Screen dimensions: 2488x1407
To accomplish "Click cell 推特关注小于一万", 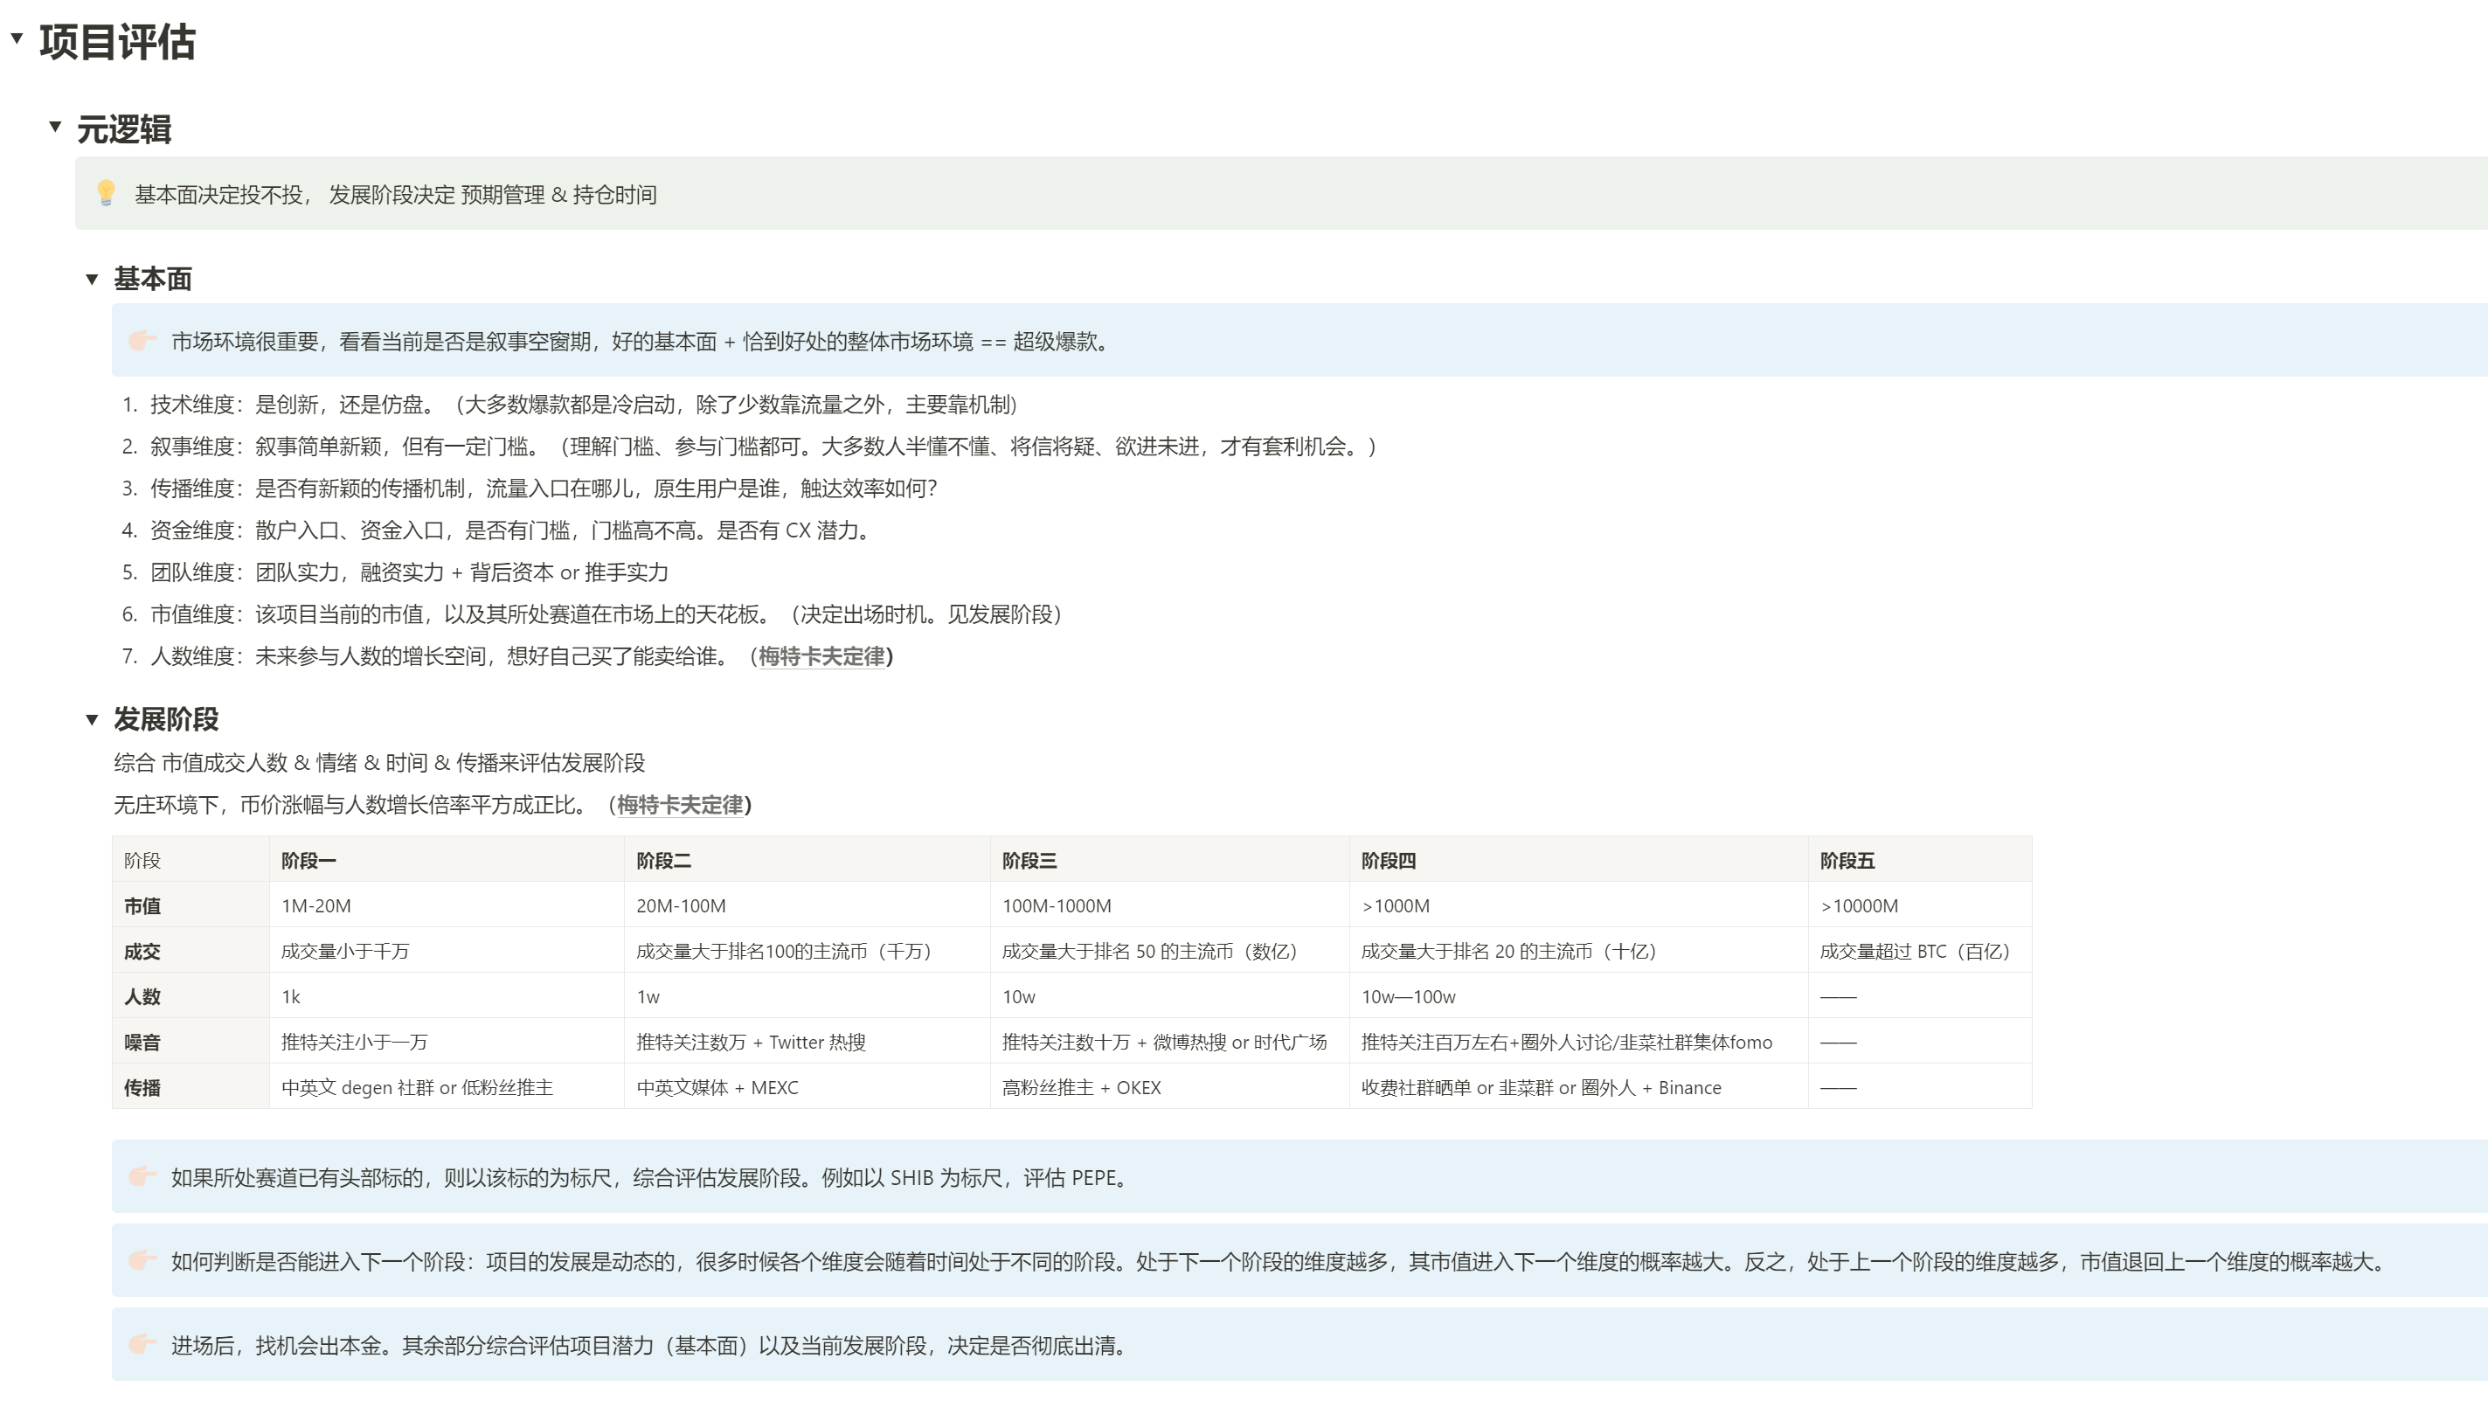I will tap(447, 1042).
